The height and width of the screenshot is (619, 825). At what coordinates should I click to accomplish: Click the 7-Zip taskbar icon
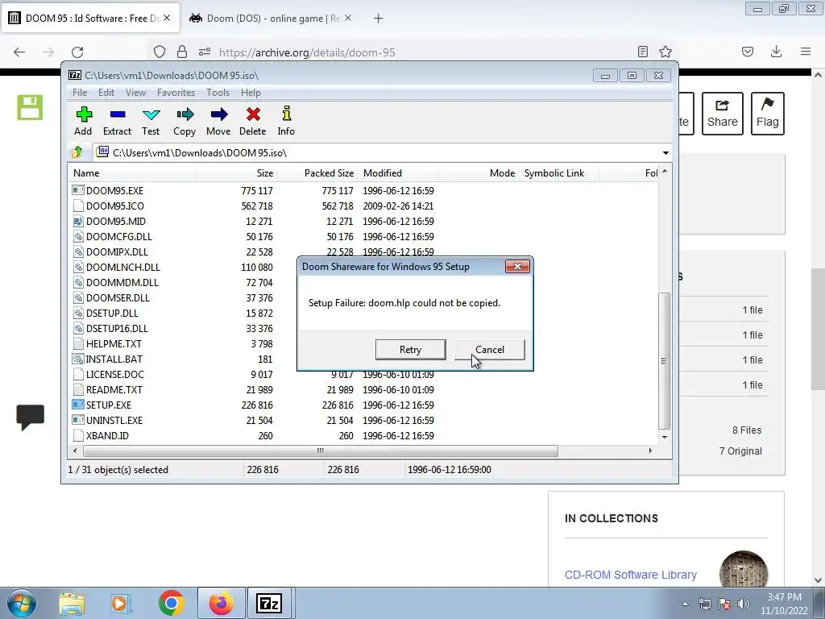pos(269,603)
